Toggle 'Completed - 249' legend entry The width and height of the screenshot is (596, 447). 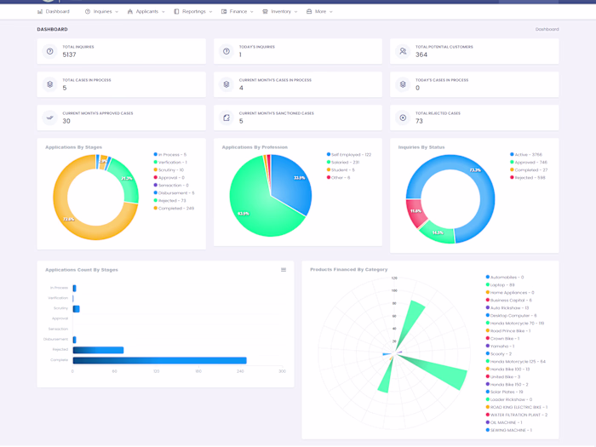174,208
